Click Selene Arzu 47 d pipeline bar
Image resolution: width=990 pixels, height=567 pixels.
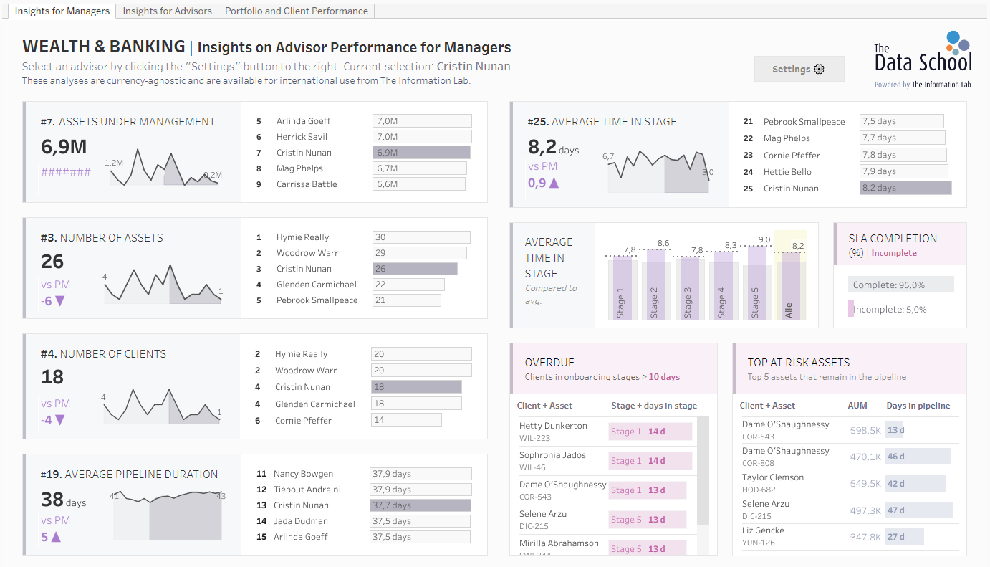pos(918,510)
